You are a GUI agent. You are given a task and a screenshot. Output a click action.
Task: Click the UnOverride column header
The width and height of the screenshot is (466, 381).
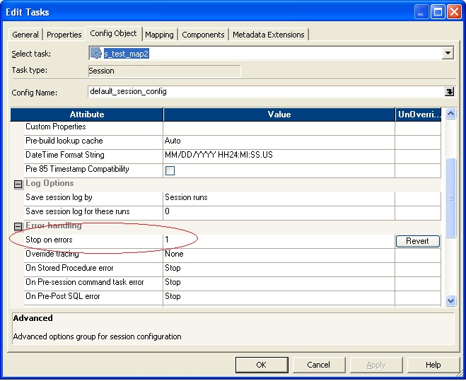pos(418,115)
